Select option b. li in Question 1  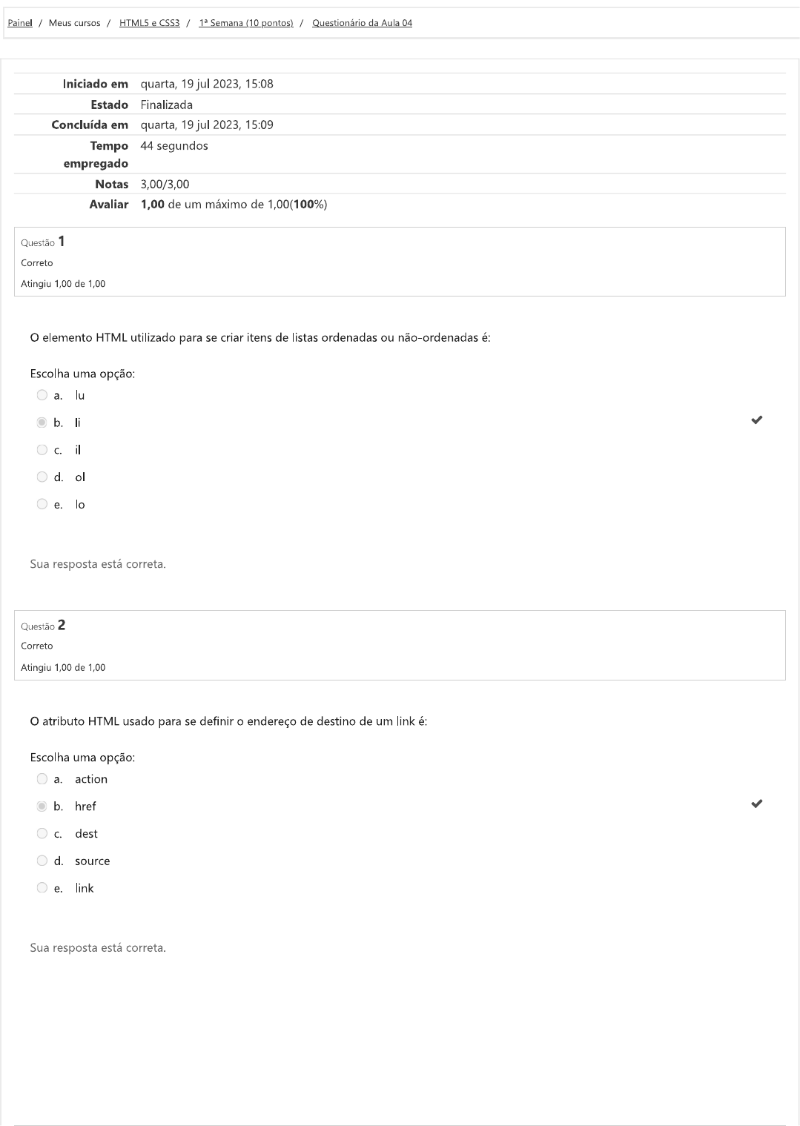coord(42,423)
